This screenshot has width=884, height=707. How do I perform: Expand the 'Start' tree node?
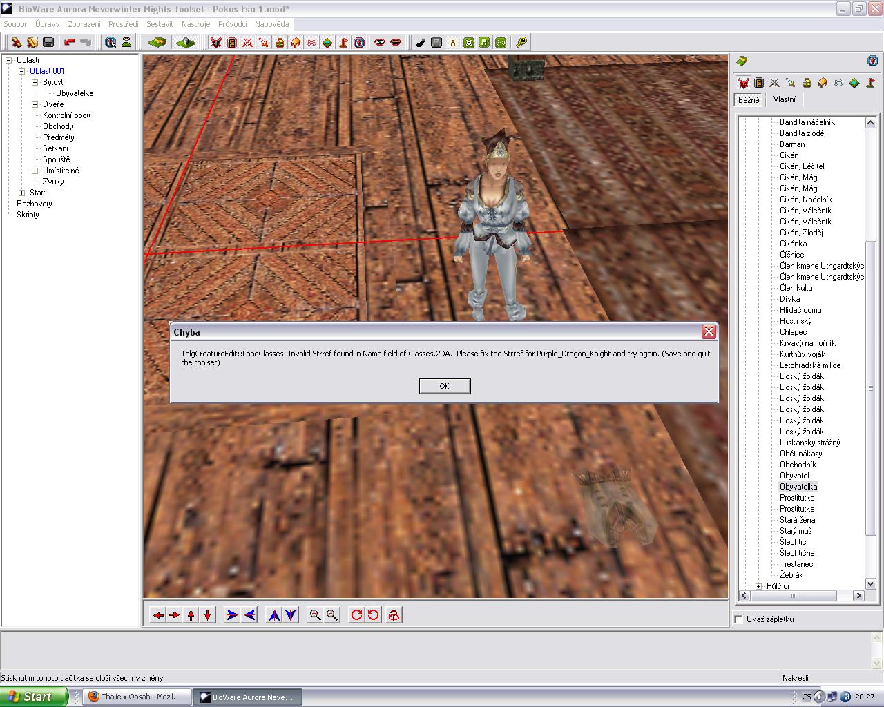pyautogui.click(x=22, y=193)
